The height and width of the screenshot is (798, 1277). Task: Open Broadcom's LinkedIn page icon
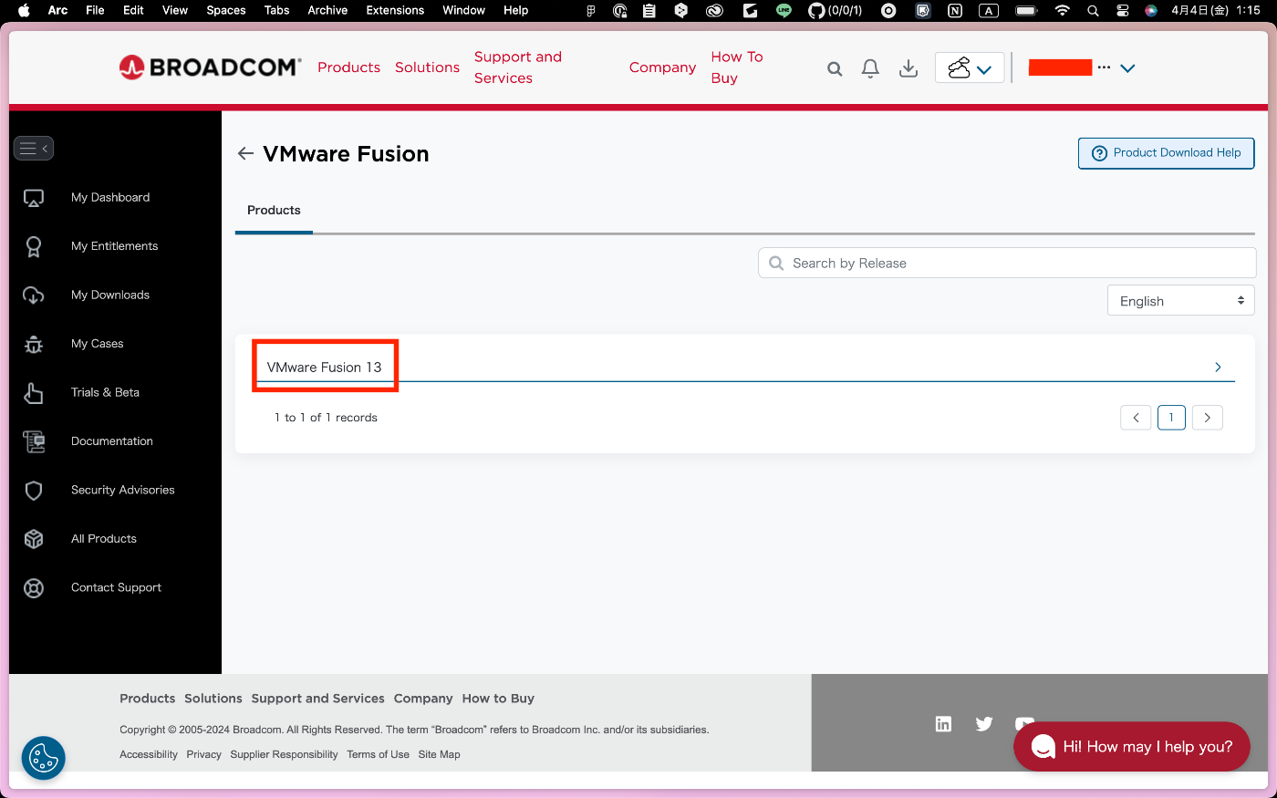[943, 724]
